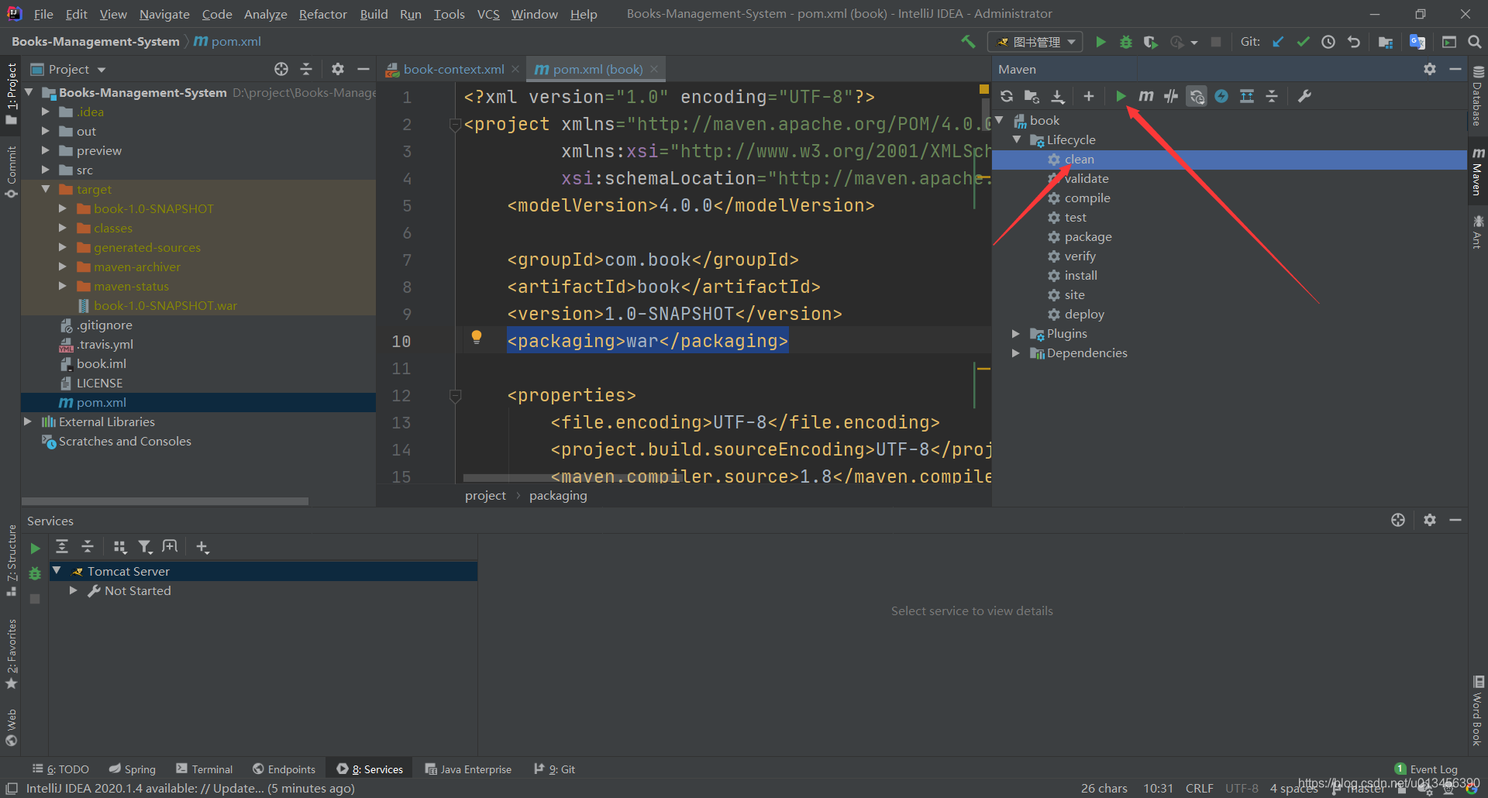The width and height of the screenshot is (1488, 798).
Task: Open Commit side tool tab
Action: (11, 172)
